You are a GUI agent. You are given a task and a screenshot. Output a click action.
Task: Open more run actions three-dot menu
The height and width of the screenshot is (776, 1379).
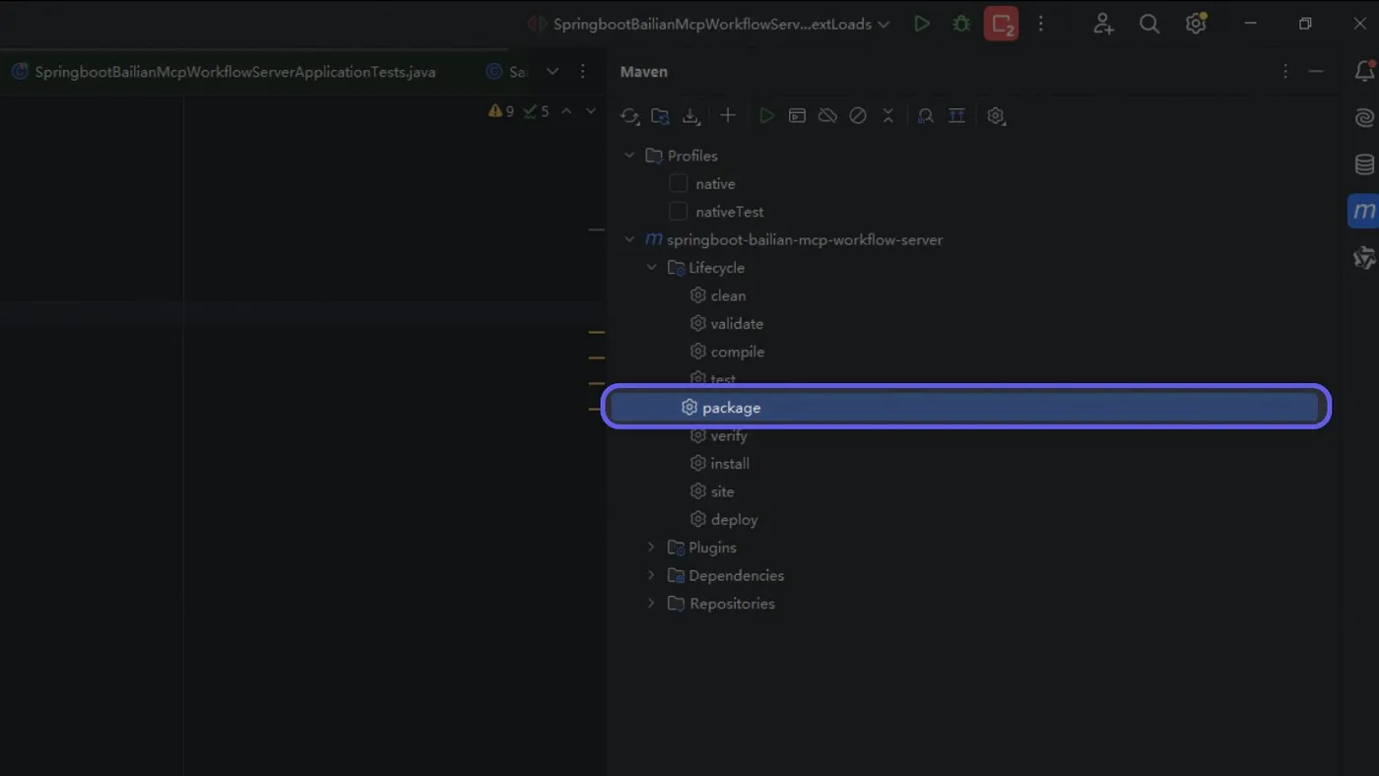1041,24
